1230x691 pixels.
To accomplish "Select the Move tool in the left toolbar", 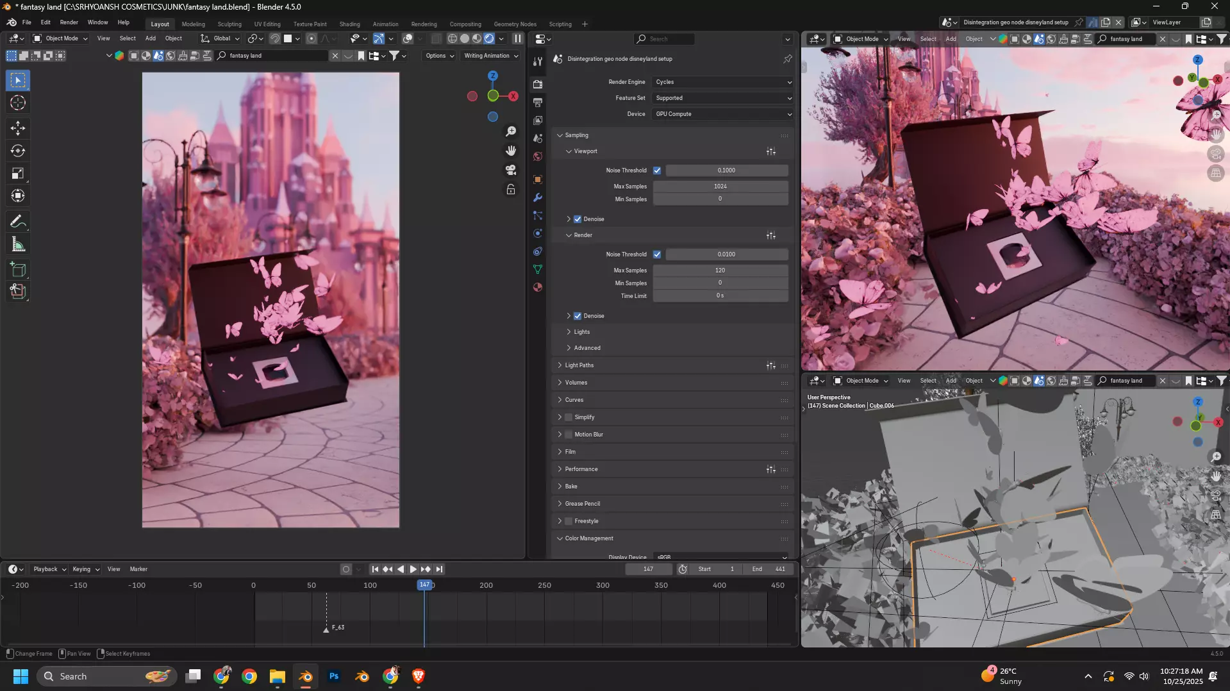I will pos(18,128).
